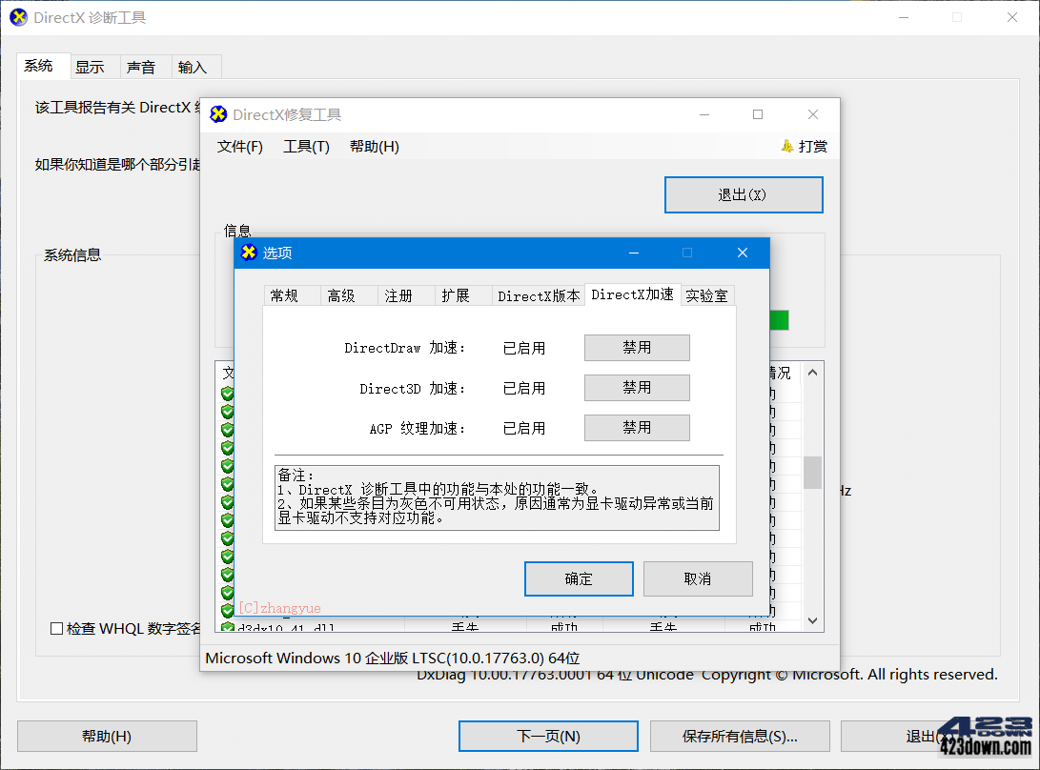Image resolution: width=1040 pixels, height=770 pixels.
Task: Disable Direct3D 加速 acceleration
Action: coord(636,388)
